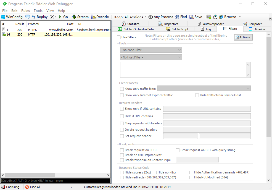The width and height of the screenshot is (272, 190).
Task: Sort sessions by the Result column
Action: (20, 24)
